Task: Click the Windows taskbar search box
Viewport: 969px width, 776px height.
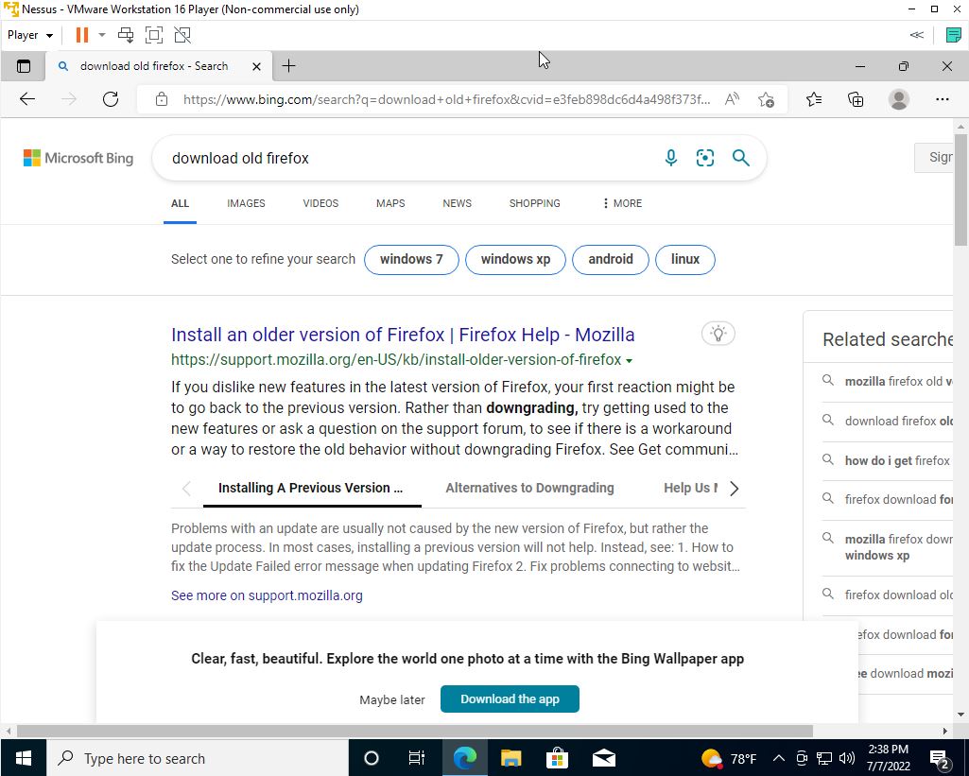Action: [x=198, y=758]
